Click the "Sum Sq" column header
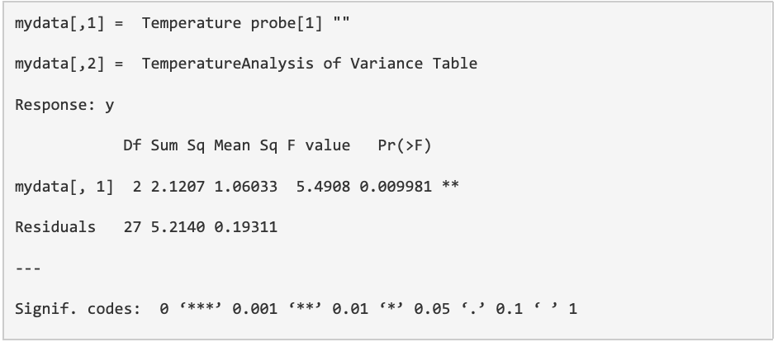This screenshot has width=778, height=342. tap(178, 146)
